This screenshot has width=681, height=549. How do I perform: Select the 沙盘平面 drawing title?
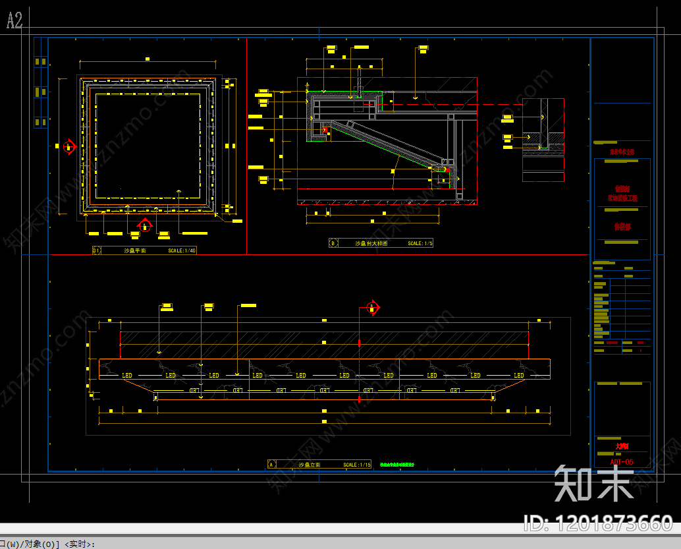click(135, 251)
